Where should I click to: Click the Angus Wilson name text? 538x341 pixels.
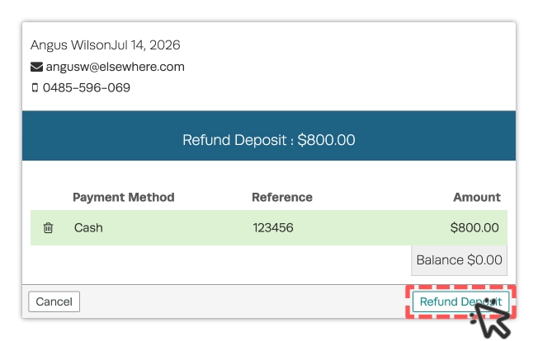point(70,45)
